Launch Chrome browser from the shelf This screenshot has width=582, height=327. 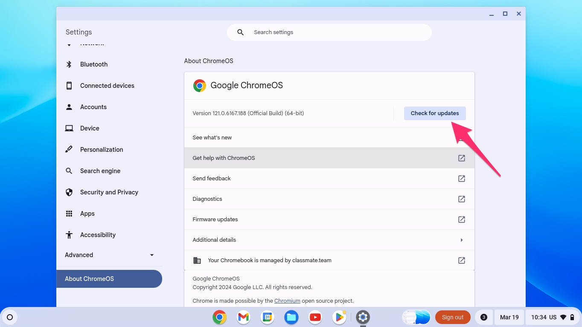click(x=219, y=317)
